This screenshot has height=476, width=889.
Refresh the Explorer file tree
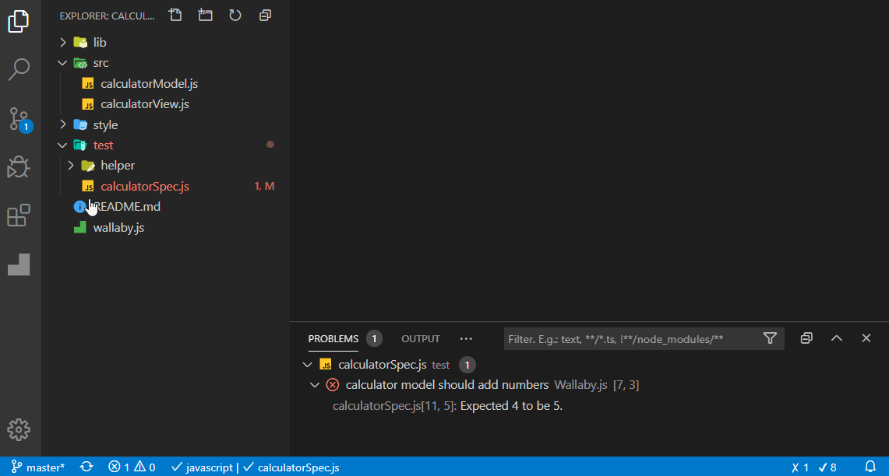pyautogui.click(x=235, y=15)
